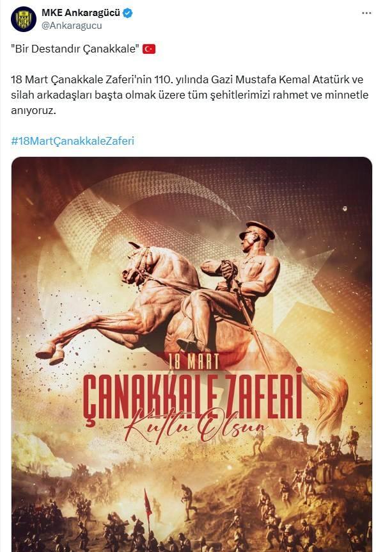This screenshot has width=376, height=552.
Task: Open the MKE Ankaragücü profile avatar
Action: tap(24, 19)
